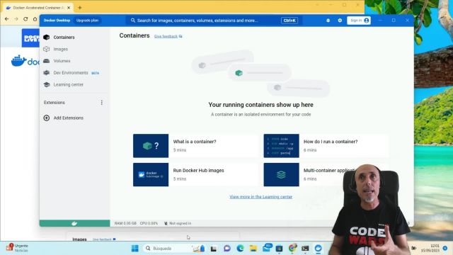The image size is (453, 255).
Task: Open a new browser tab
Action: pyautogui.click(x=80, y=8)
